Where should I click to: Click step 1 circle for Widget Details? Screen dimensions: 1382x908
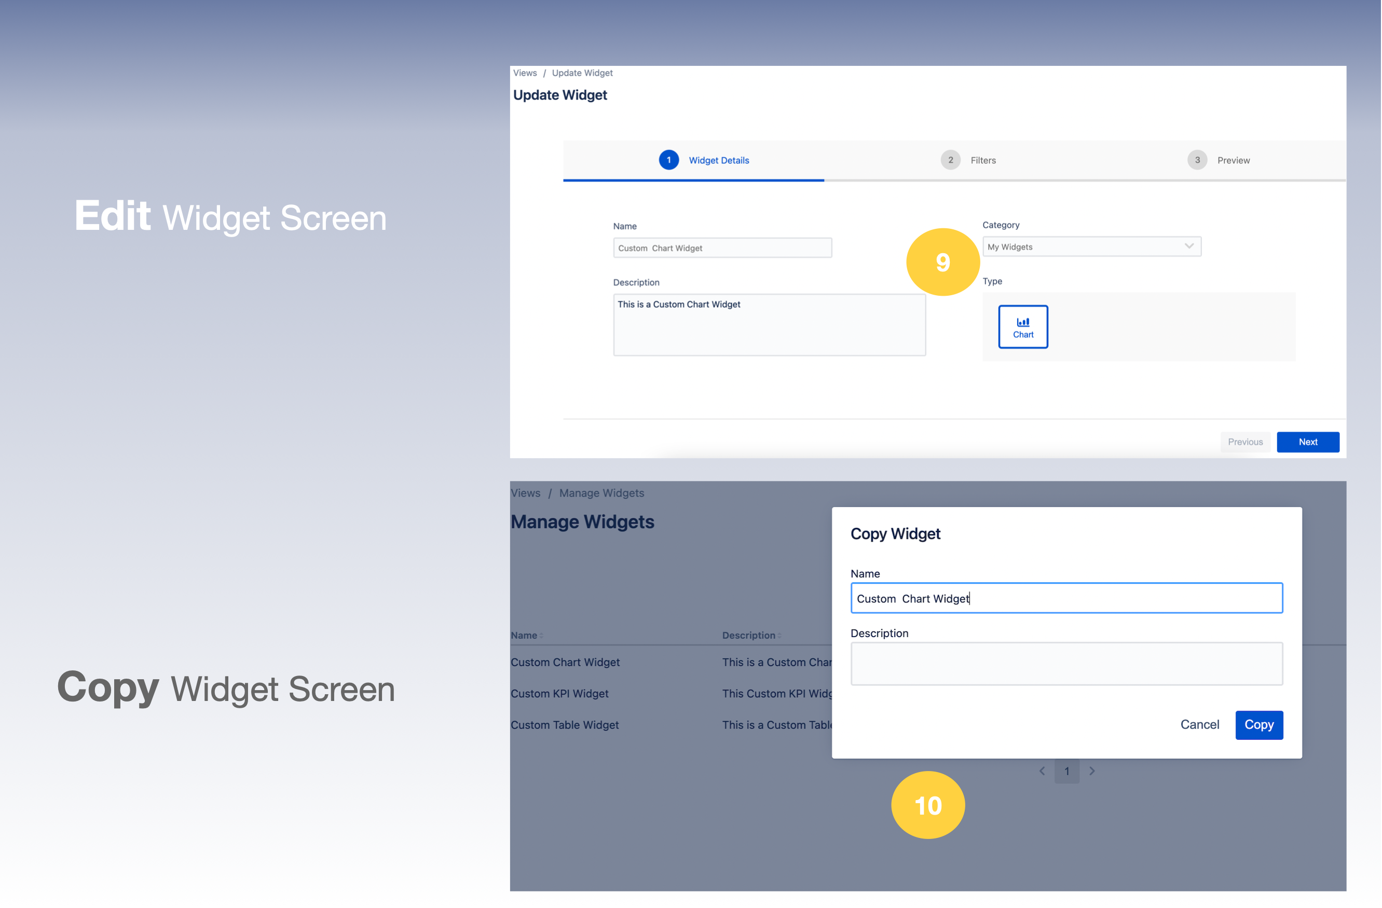click(668, 160)
